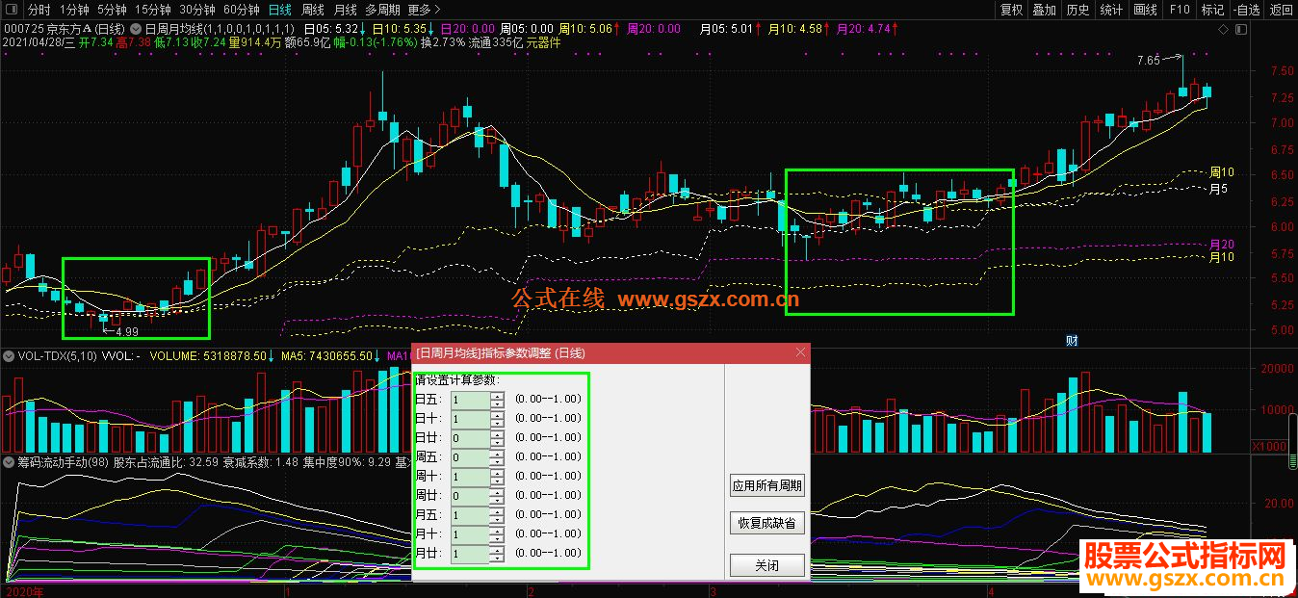Click the 月十 parameter input field
Screen dimensions: 1298x598
(x=470, y=534)
